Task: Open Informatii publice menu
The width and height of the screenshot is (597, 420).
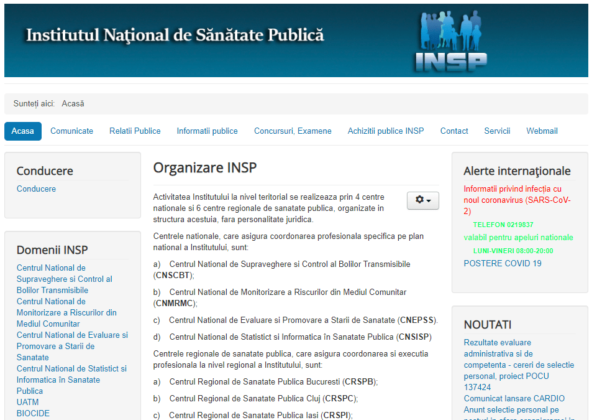Action: [207, 131]
